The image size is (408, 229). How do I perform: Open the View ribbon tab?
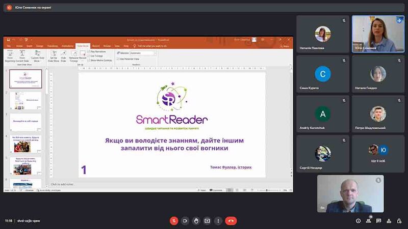pyautogui.click(x=117, y=46)
